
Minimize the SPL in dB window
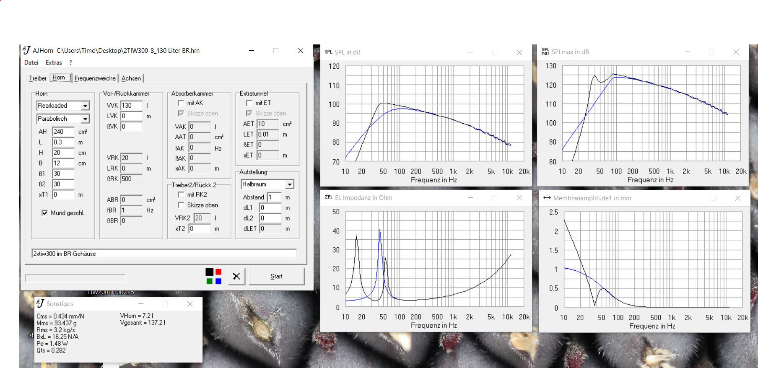(470, 52)
